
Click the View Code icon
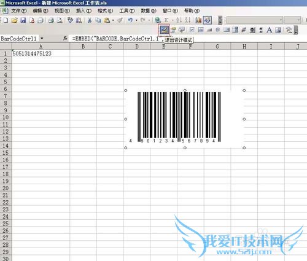pos(182,30)
